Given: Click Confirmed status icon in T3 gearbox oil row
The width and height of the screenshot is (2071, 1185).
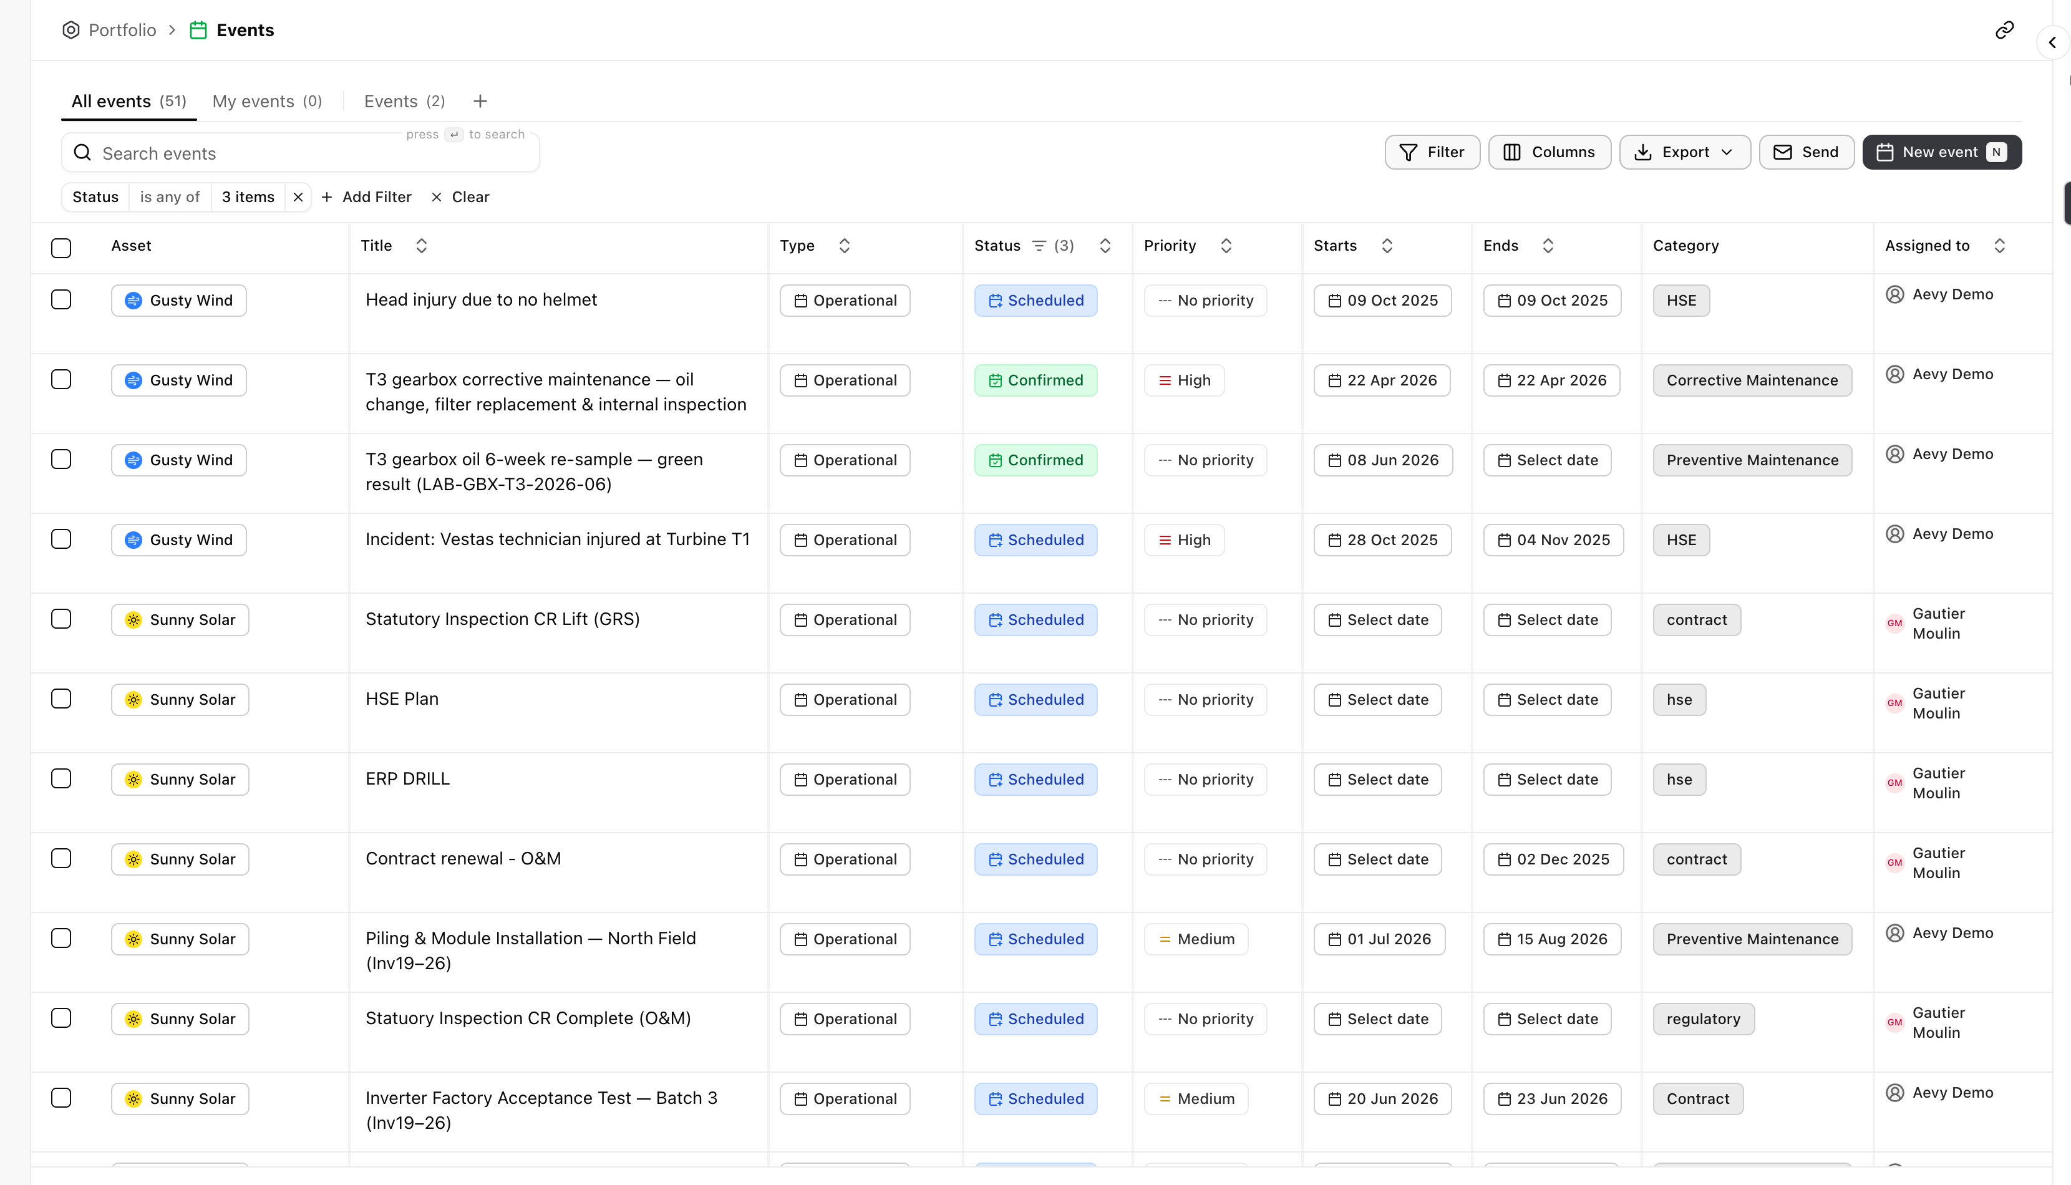Looking at the screenshot, I should (994, 460).
